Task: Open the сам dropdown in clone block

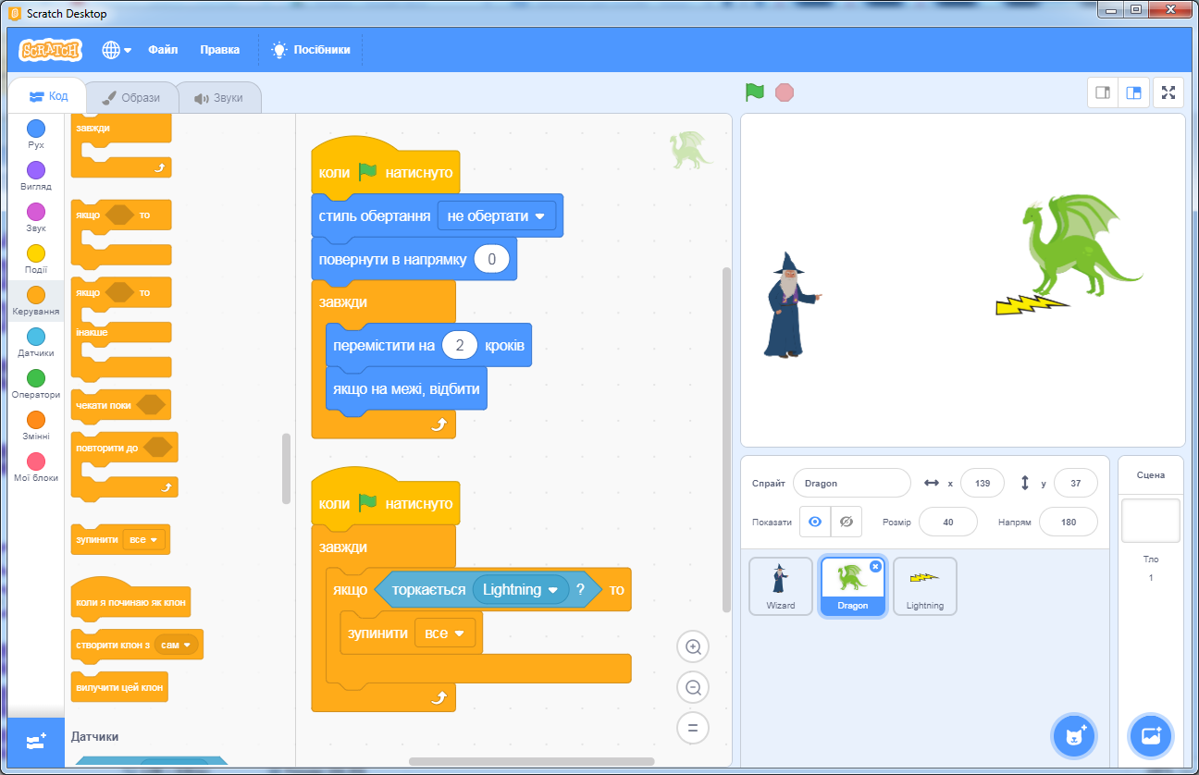Action: [176, 645]
